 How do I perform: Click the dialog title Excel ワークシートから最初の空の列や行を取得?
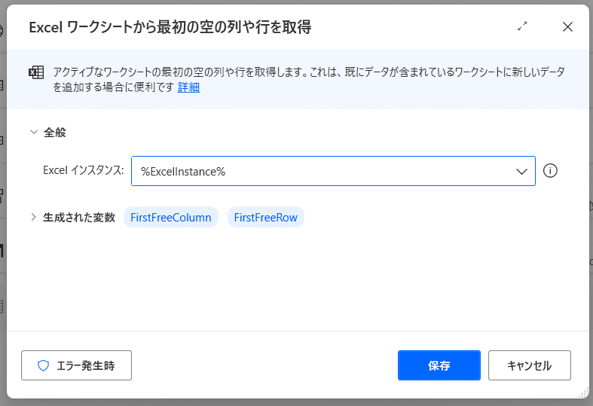[170, 27]
